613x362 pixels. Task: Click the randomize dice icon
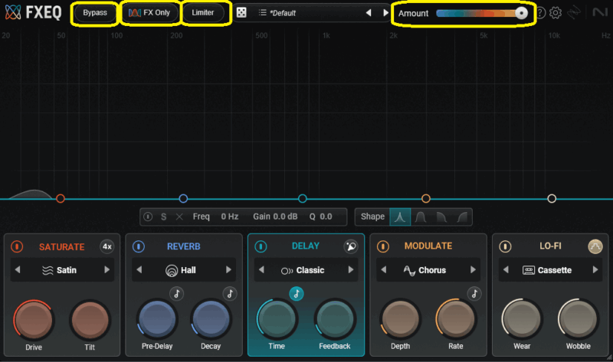[x=241, y=13]
